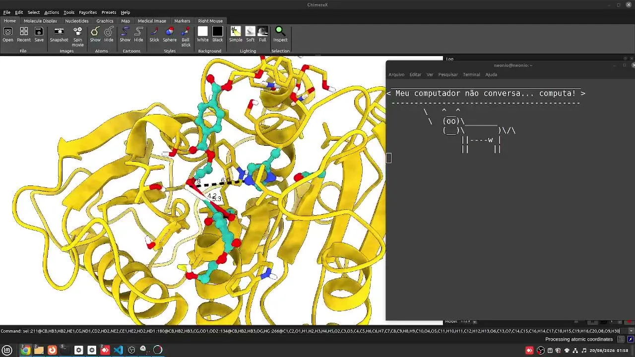Switch to the Medical Image tab
This screenshot has width=635, height=357.
click(152, 21)
